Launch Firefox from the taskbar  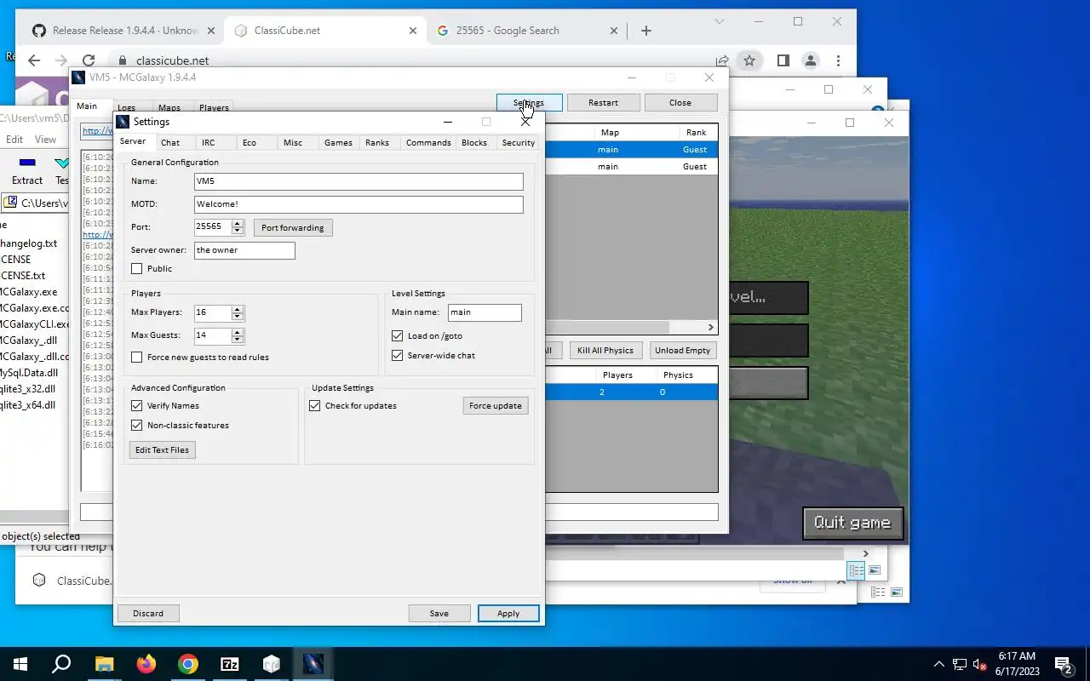(146, 664)
